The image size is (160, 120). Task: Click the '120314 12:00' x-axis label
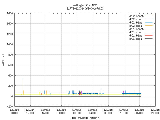[x=30, y=111]
